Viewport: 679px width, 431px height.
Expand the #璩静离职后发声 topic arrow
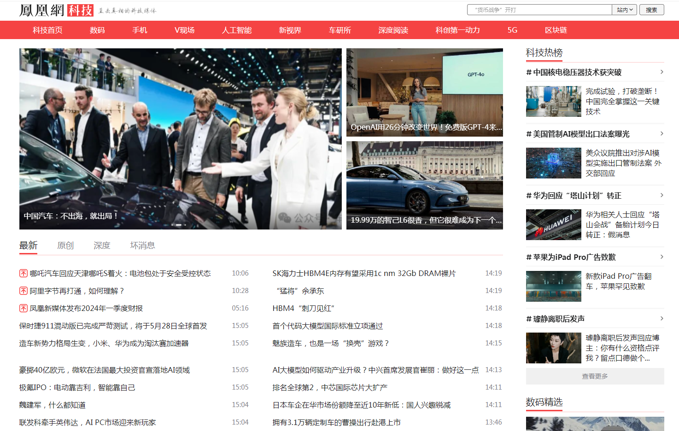661,318
